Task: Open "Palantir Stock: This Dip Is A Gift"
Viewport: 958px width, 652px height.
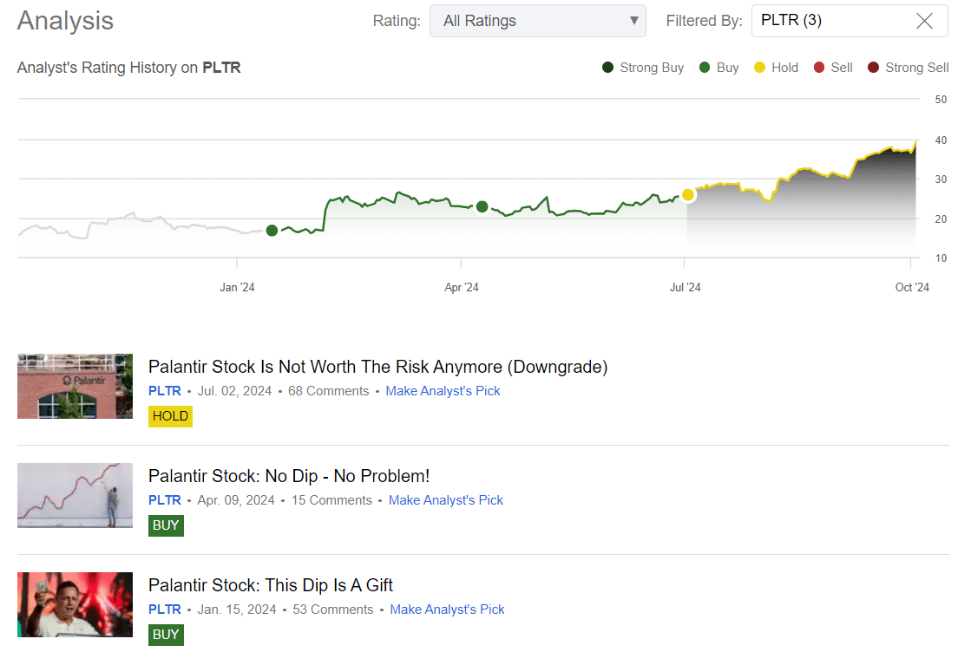Action: [271, 585]
